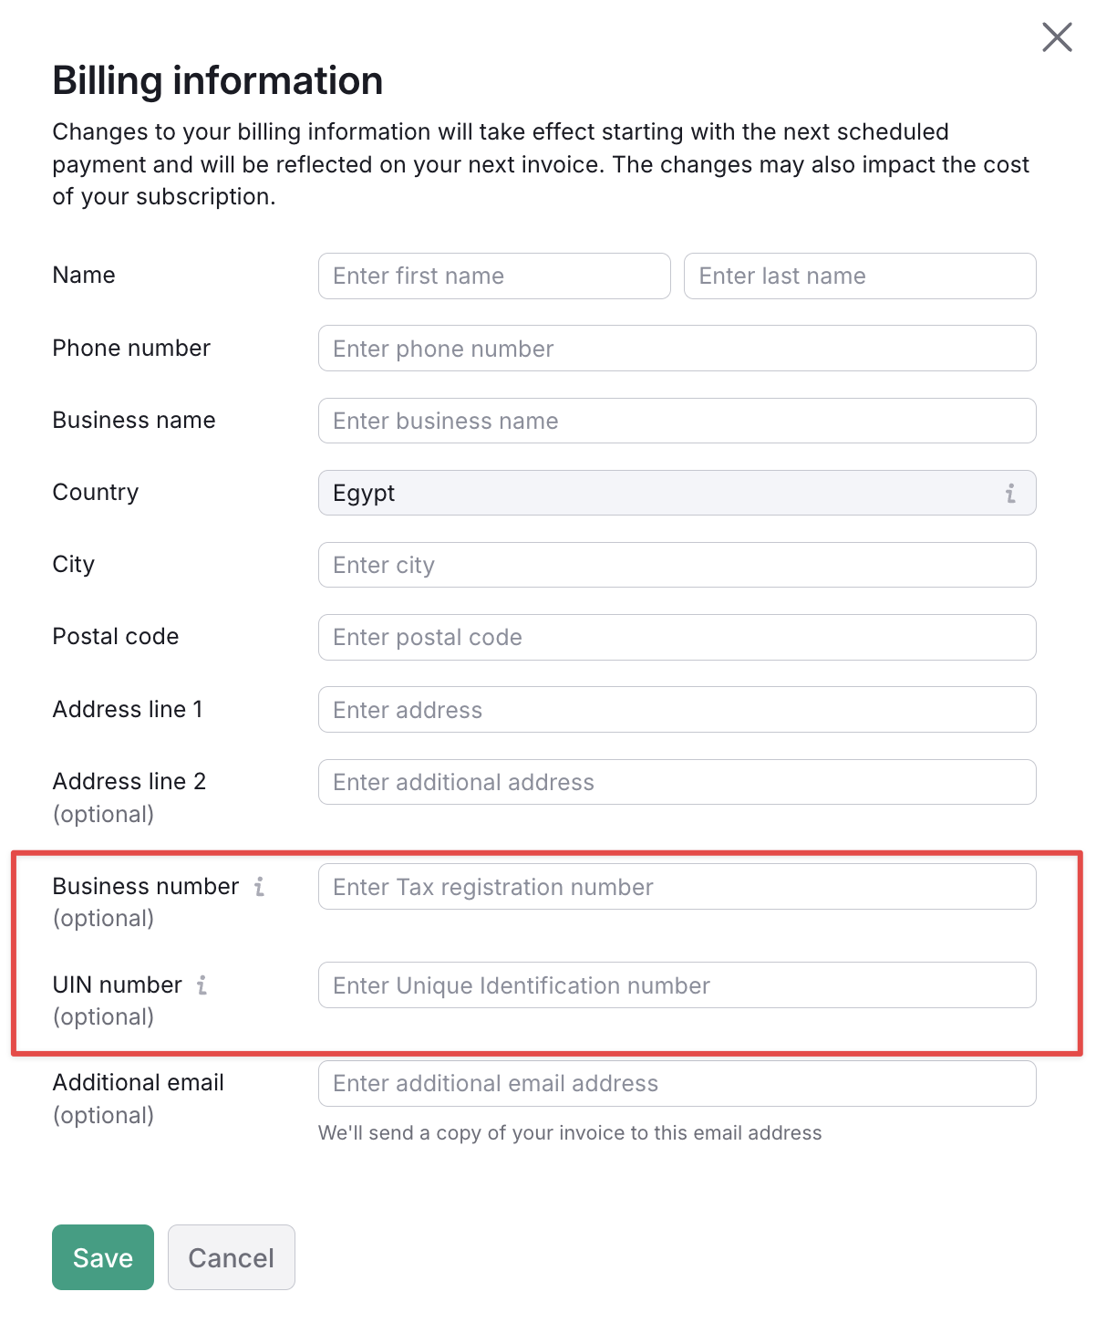Click the Enter business name field
Image resolution: width=1096 pixels, height=1323 pixels.
(x=677, y=421)
